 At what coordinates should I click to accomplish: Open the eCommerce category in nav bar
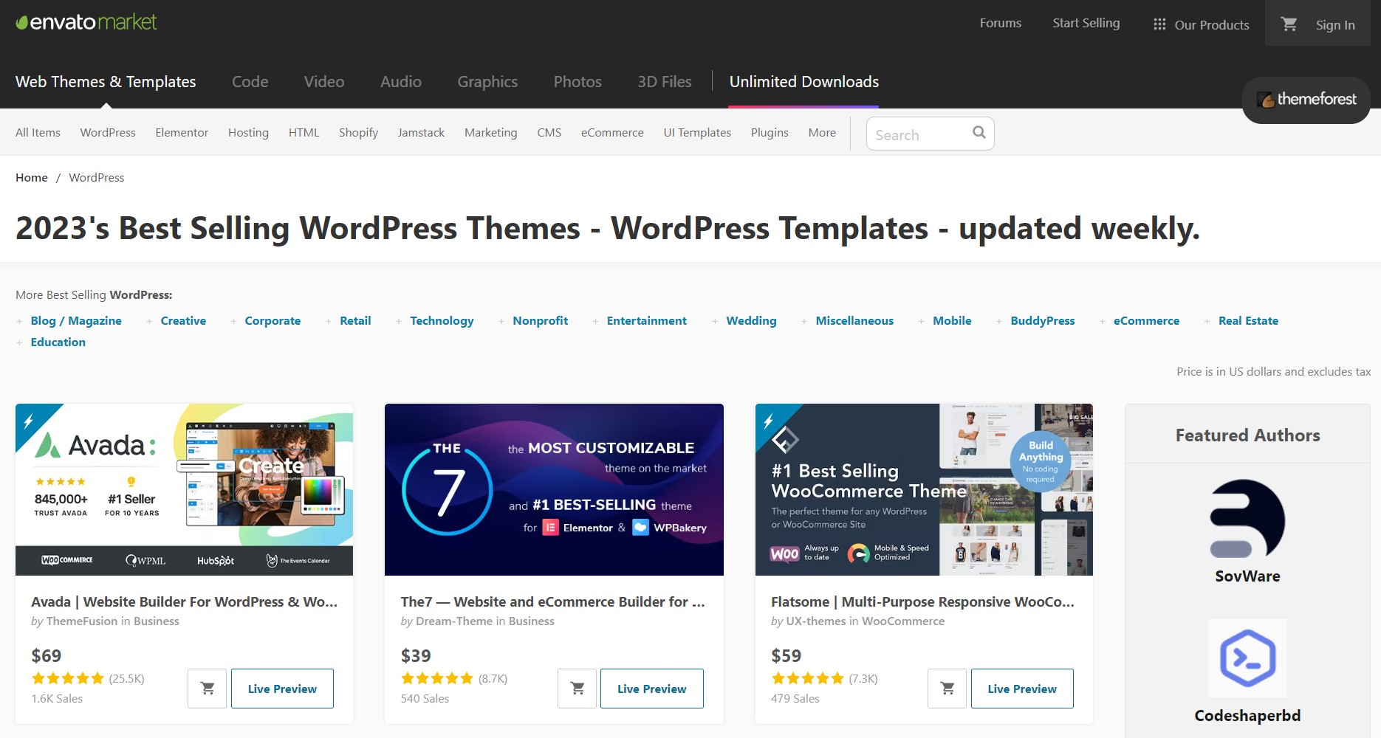click(612, 133)
